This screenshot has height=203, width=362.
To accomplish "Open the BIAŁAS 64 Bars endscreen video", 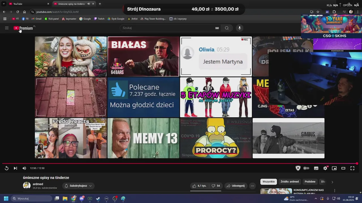I will pyautogui.click(x=143, y=56).
